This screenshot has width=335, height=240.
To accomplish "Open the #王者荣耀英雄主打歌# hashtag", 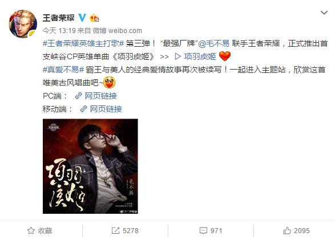I will [83, 43].
